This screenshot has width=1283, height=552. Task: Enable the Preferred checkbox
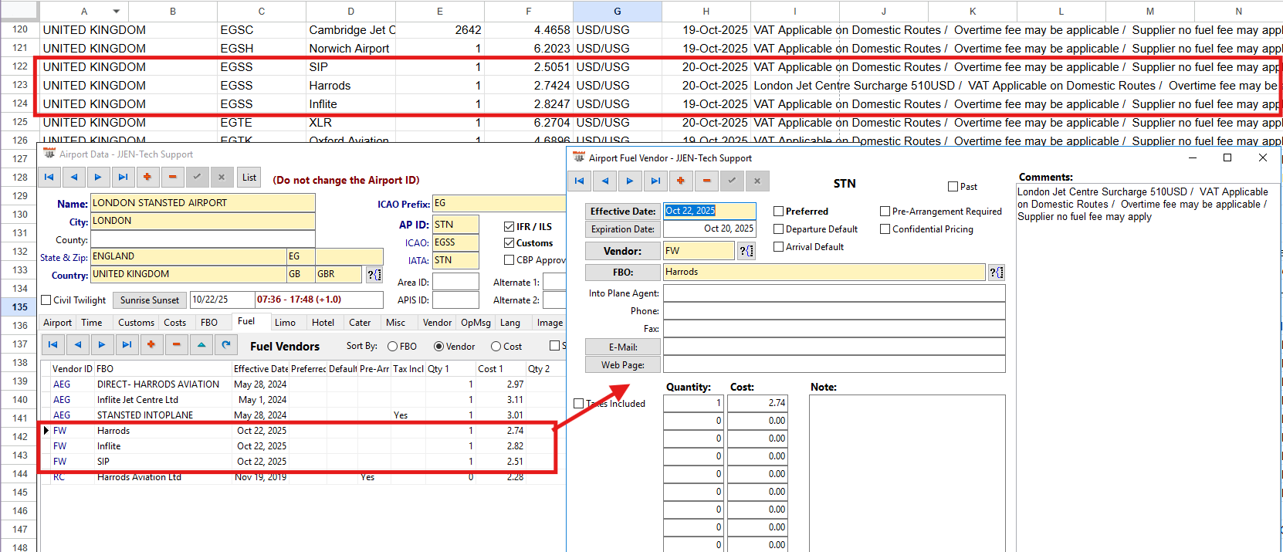[779, 212]
